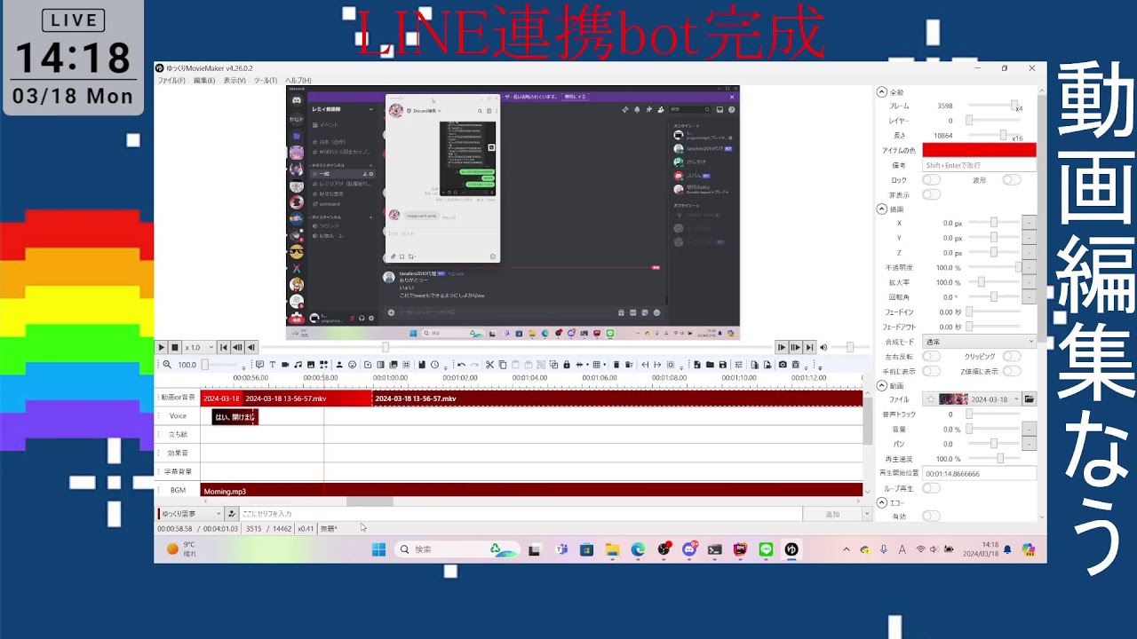Click the 追加 button

tap(831, 514)
